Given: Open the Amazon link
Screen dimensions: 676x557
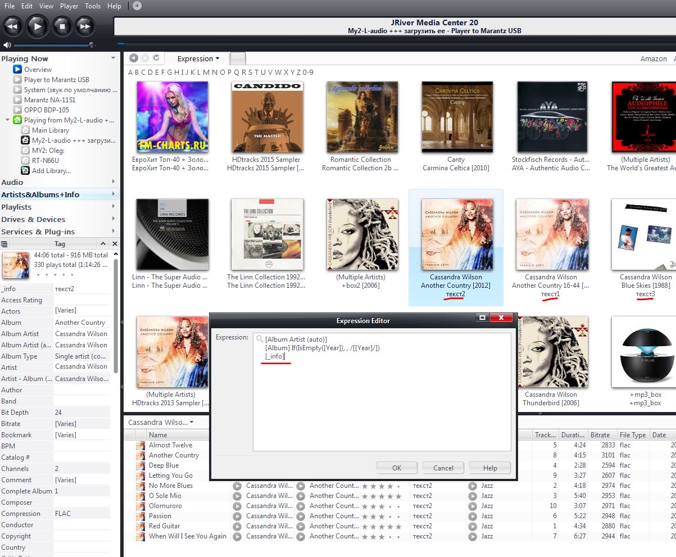Looking at the screenshot, I should coord(654,58).
